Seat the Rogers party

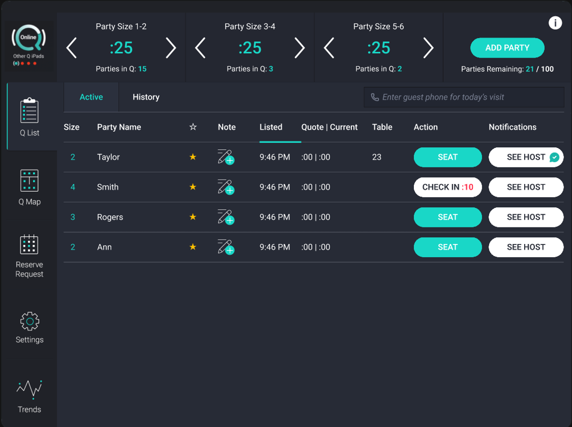(x=448, y=217)
